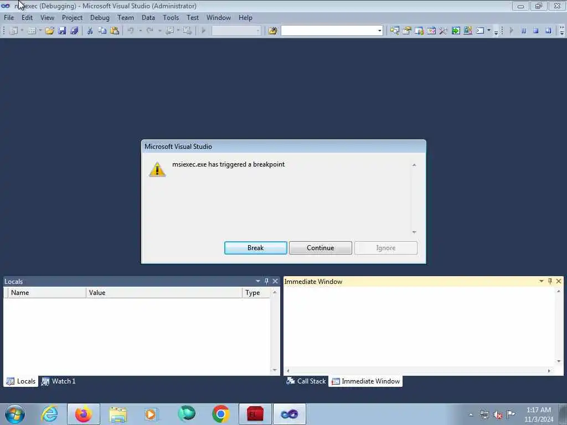Click the Undo arrow icon
Image resolution: width=567 pixels, height=425 pixels.
131,31
